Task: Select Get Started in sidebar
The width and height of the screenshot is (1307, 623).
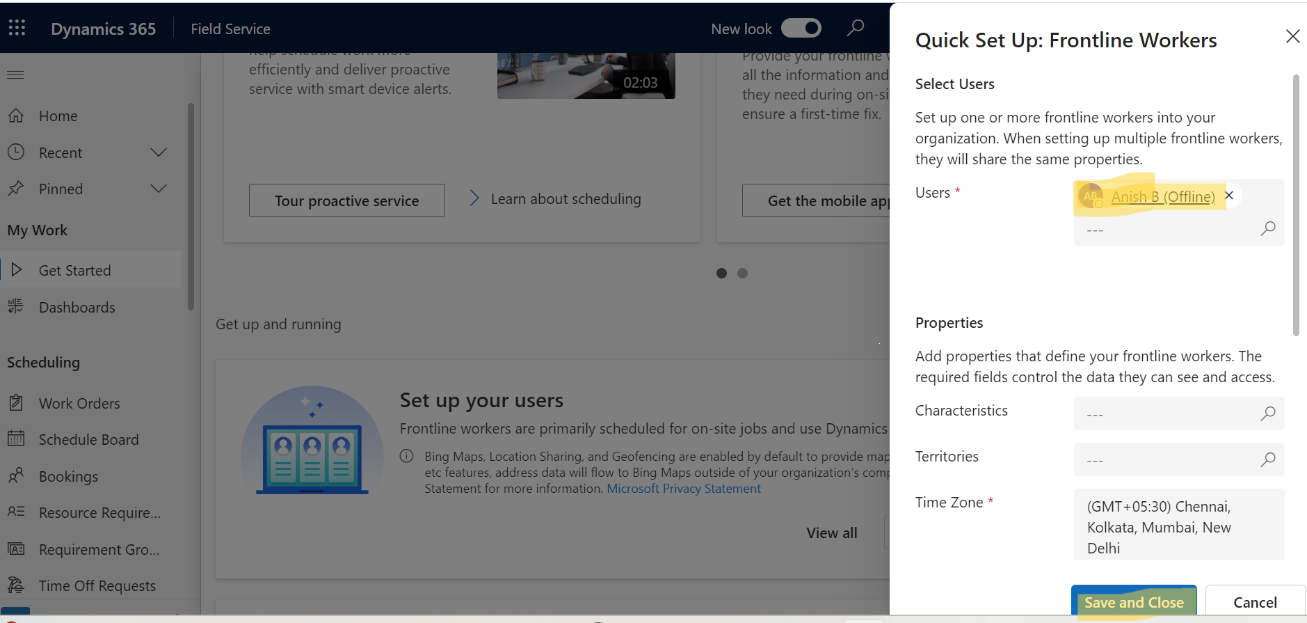Action: point(90,270)
